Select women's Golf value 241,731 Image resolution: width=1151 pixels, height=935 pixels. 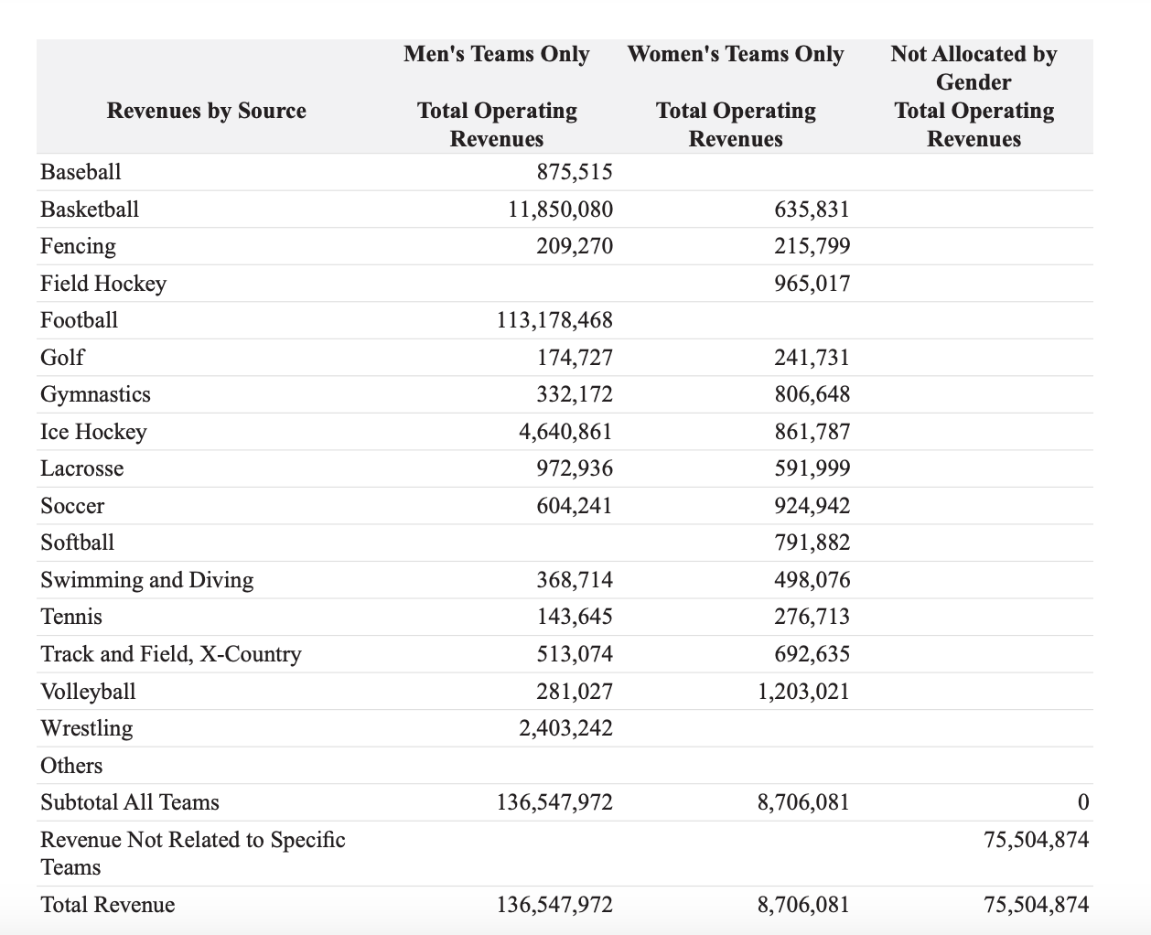pos(812,358)
